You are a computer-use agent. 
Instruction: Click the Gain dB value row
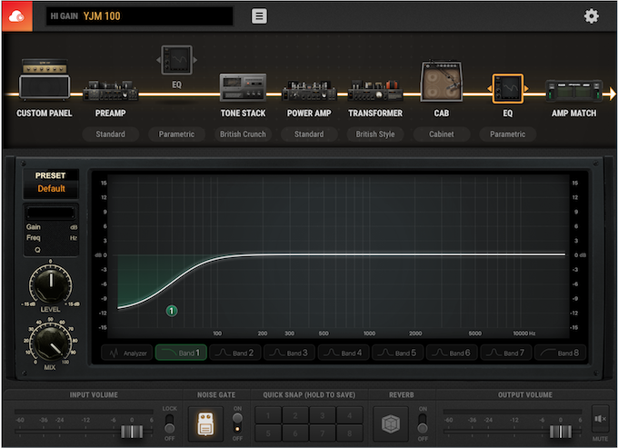point(51,227)
